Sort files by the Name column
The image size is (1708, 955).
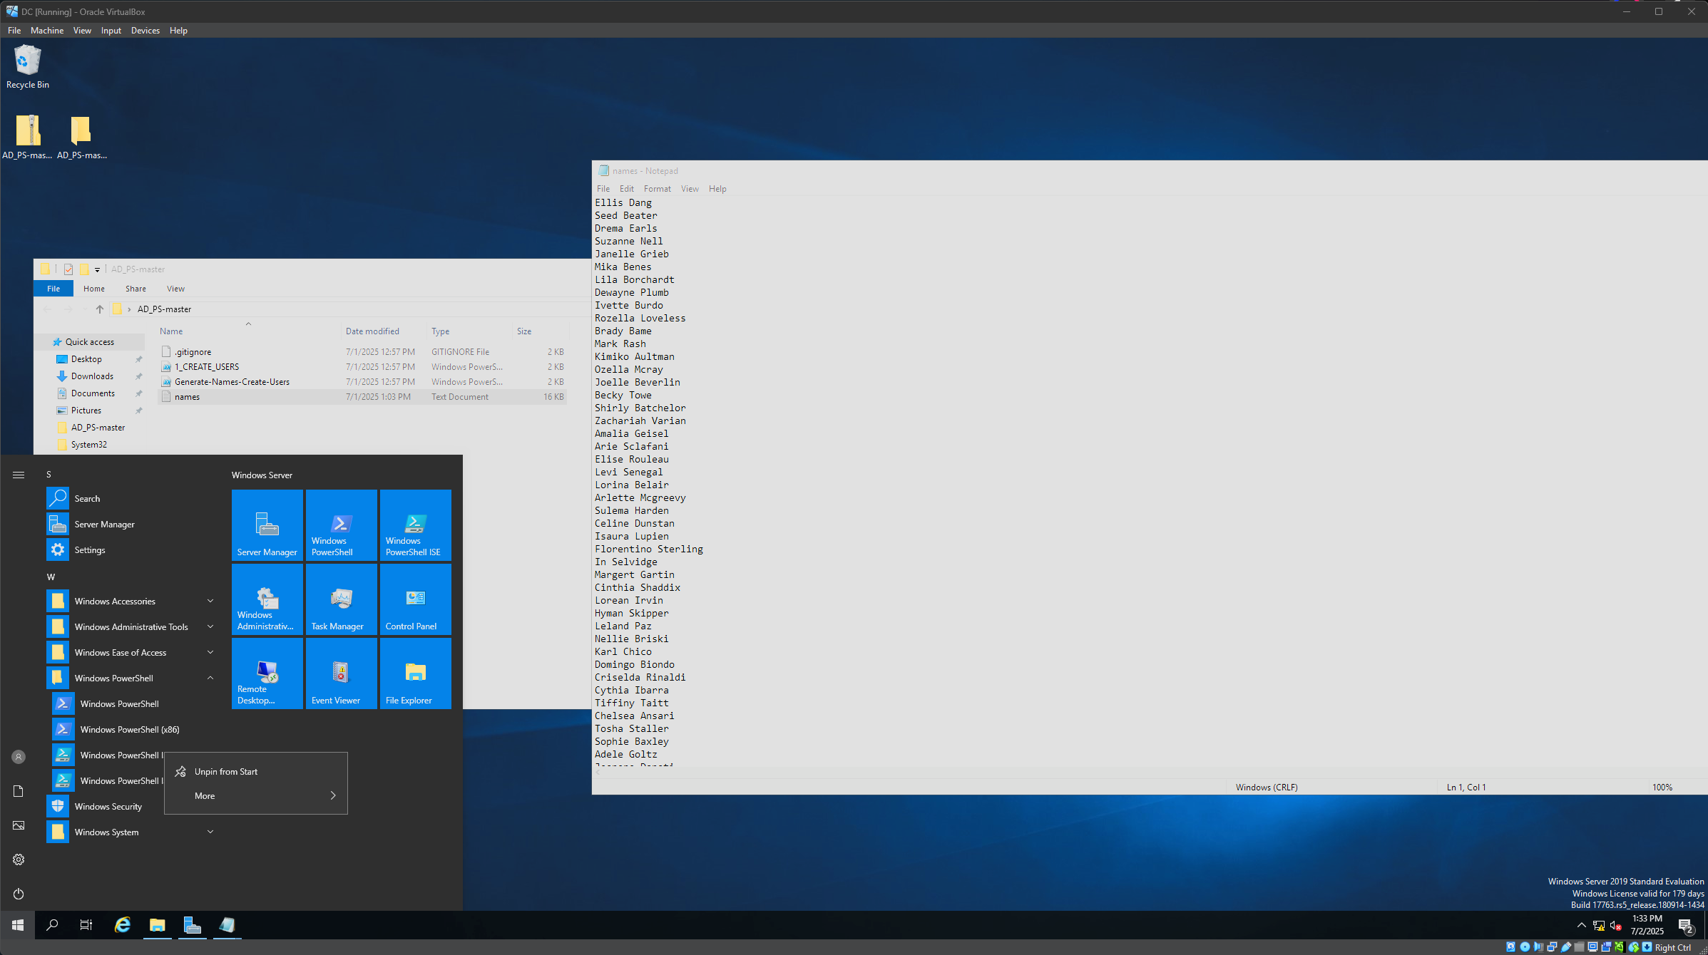[248, 331]
